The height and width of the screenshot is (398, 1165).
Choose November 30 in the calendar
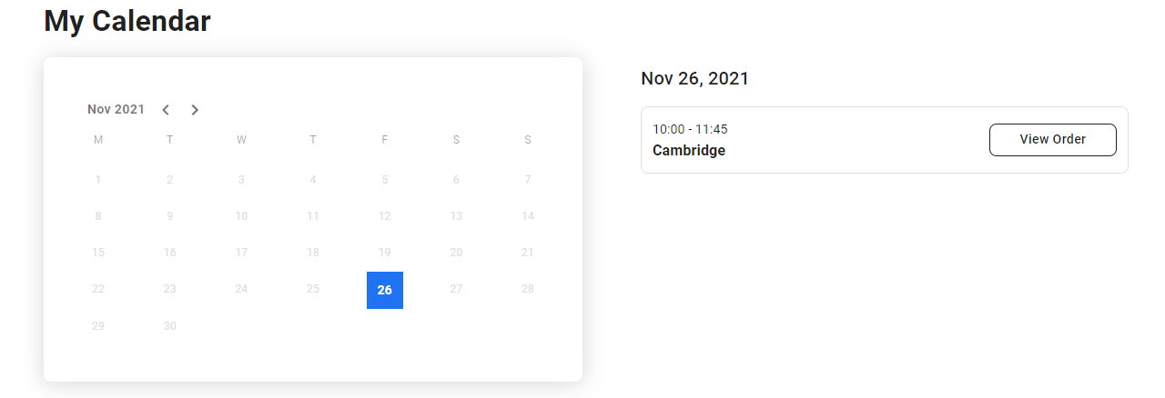tap(170, 326)
